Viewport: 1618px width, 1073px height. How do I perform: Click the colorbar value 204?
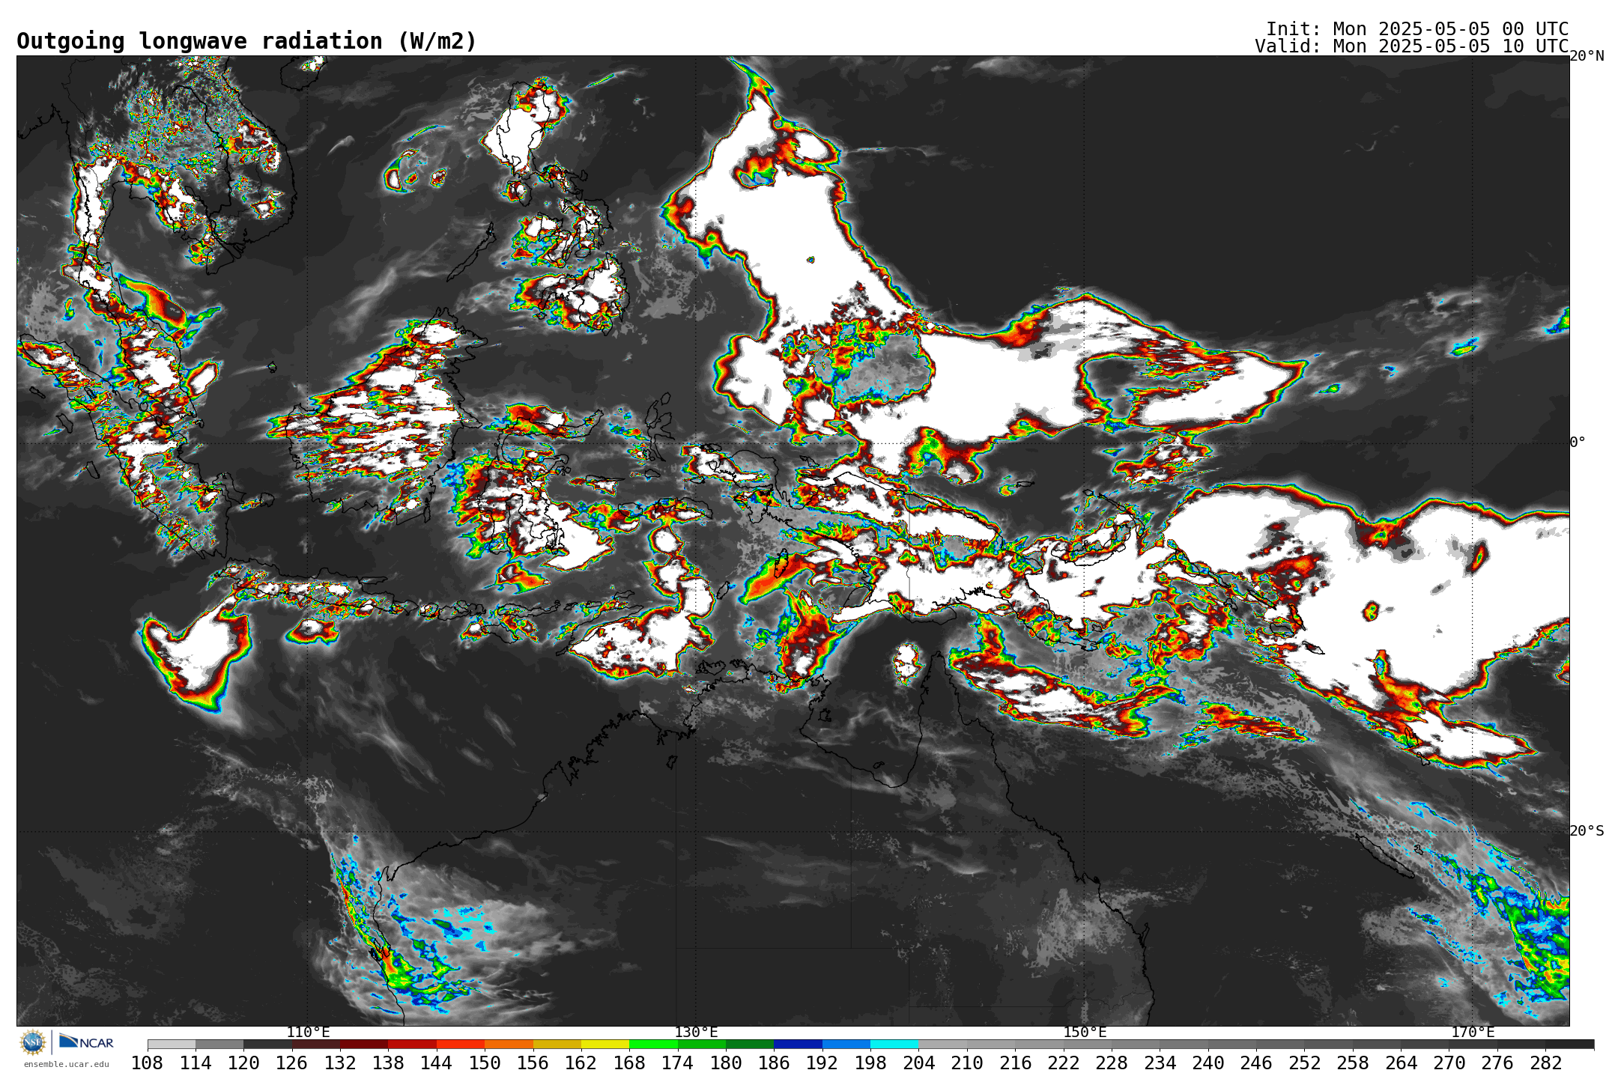pyautogui.click(x=918, y=1063)
